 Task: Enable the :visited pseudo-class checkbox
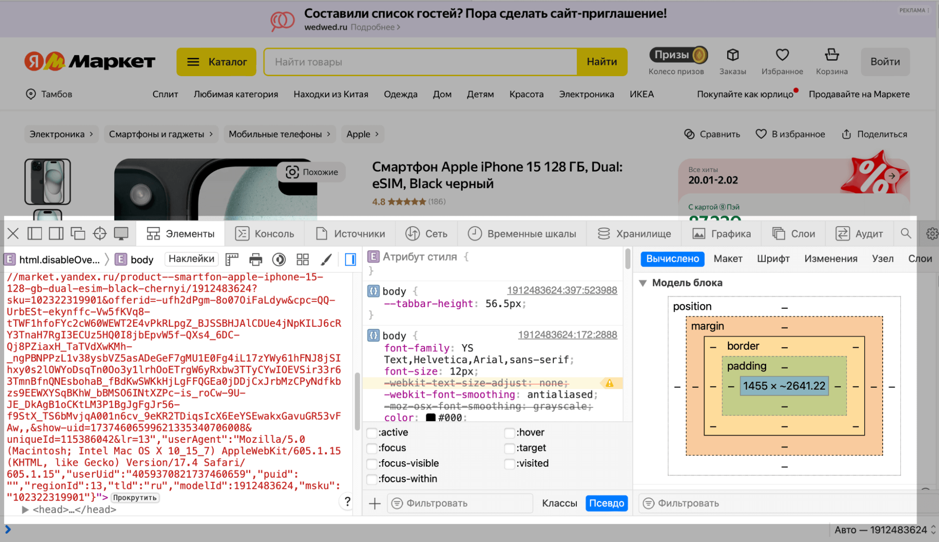[510, 463]
